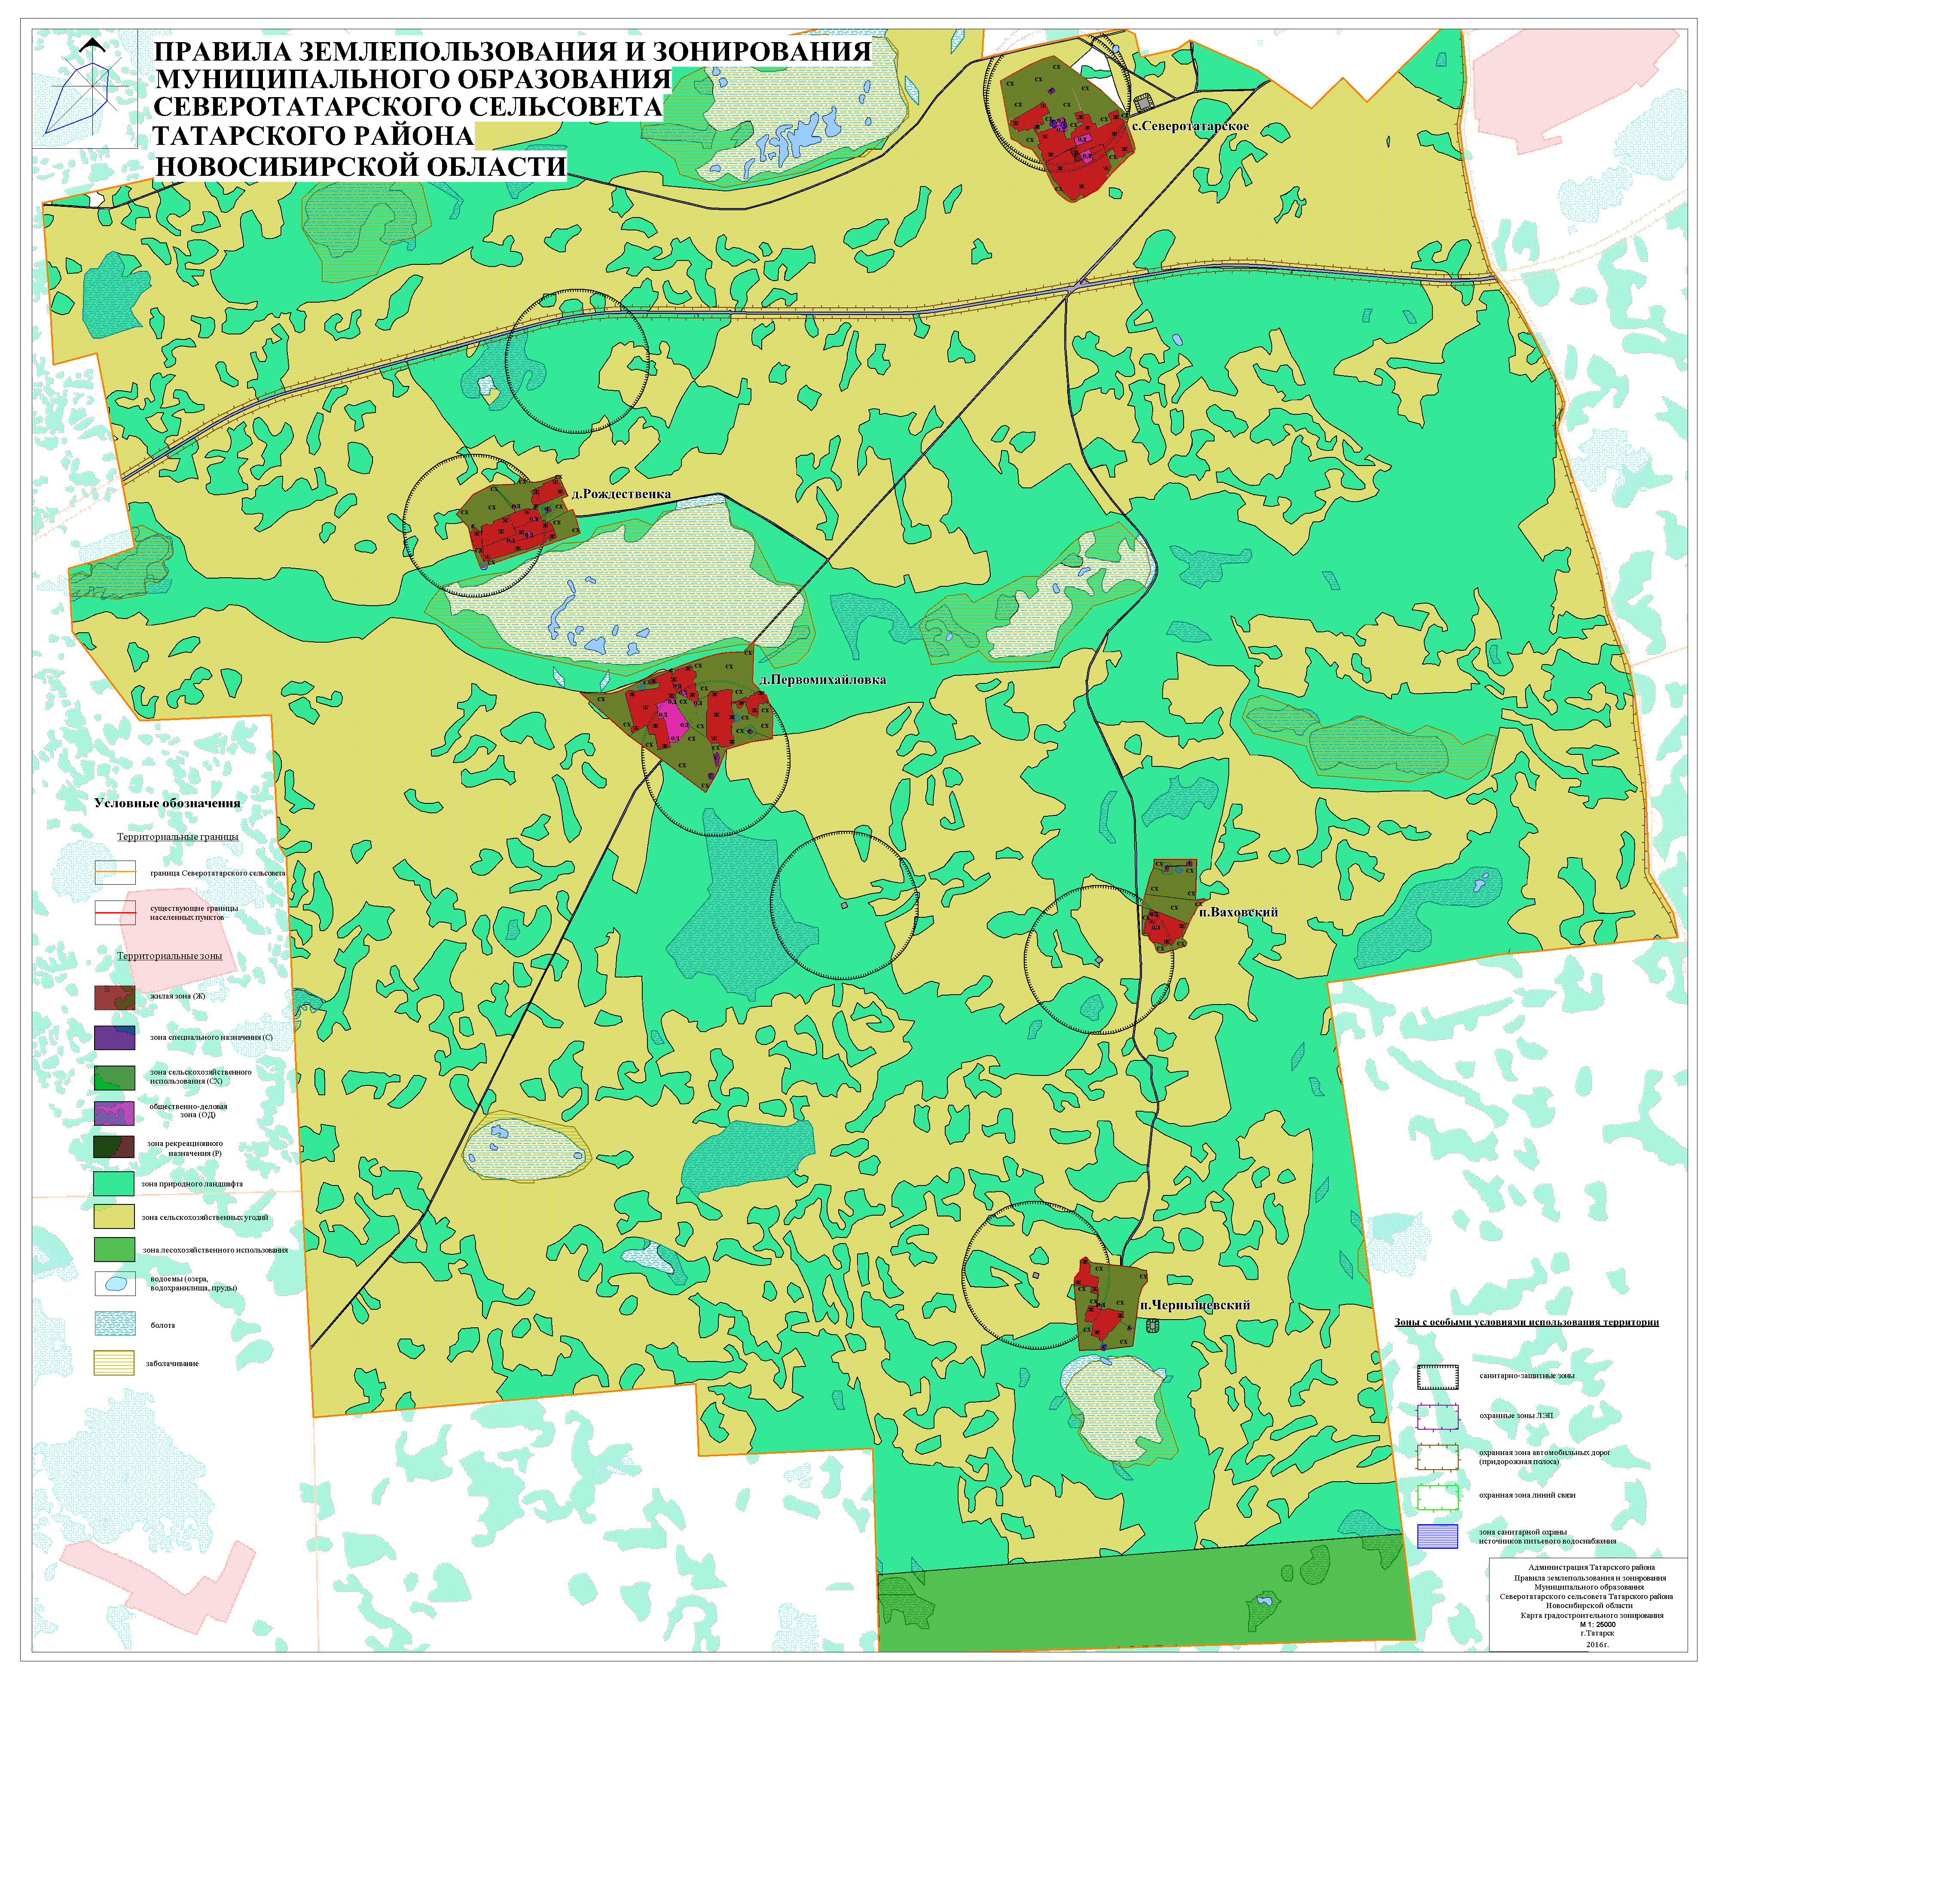Click the Условные обозначения heading
Image resolution: width=1960 pixels, height=1878 pixels.
click(167, 803)
